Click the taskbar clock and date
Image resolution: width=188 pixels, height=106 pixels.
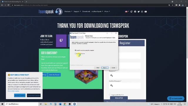(x=180, y=104)
